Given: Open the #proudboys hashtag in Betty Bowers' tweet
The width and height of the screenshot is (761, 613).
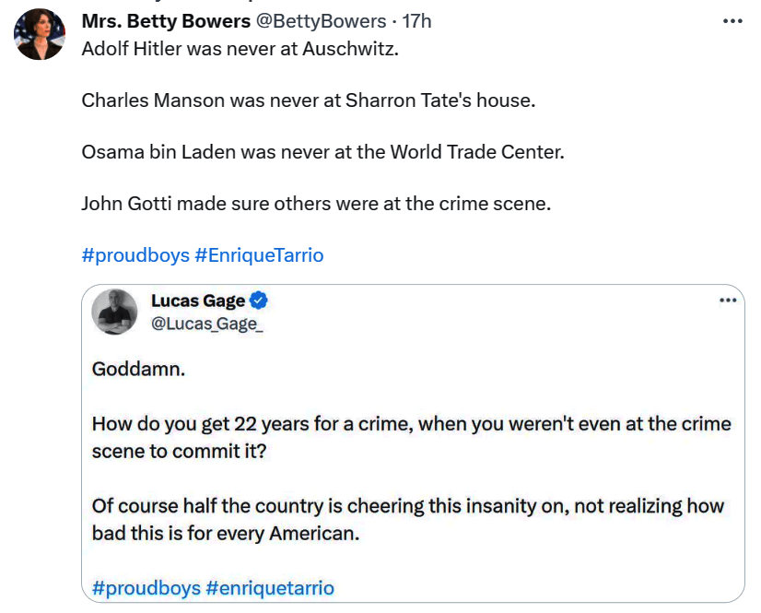Looking at the screenshot, I should pos(135,255).
